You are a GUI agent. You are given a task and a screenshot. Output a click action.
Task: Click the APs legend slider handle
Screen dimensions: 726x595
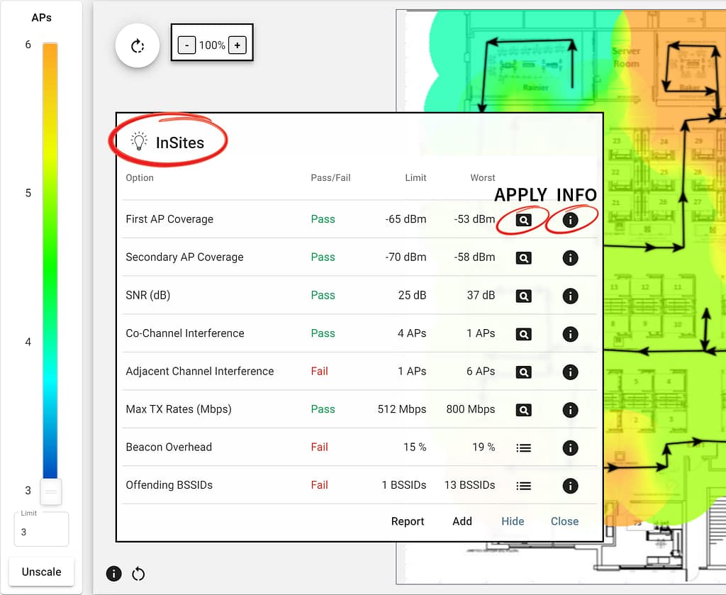50,491
